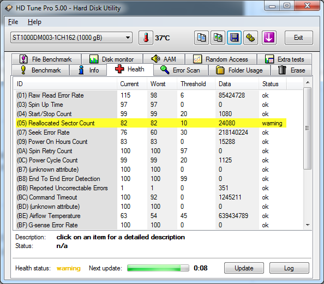Click the Next update progress bar
The image size is (324, 284).
point(158,268)
